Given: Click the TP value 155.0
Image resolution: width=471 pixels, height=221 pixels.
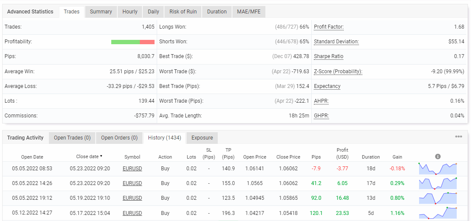Looking at the screenshot, I should [228, 183].
